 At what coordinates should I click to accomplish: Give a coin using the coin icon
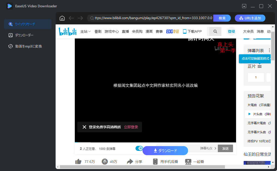coord(105,161)
